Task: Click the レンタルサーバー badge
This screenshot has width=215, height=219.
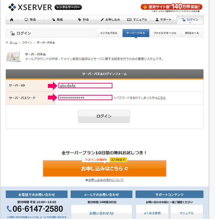Action: (x=68, y=7)
